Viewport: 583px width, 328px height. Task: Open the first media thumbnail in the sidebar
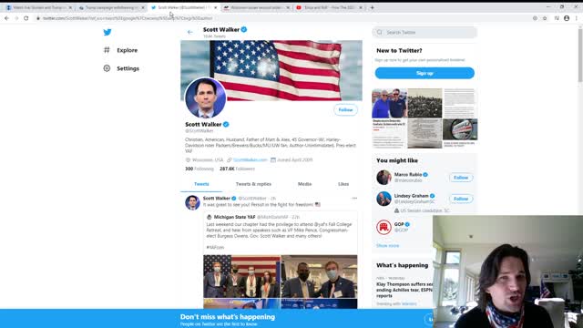click(x=389, y=103)
